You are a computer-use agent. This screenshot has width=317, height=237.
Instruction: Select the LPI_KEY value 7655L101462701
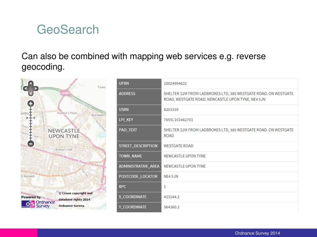(x=178, y=120)
